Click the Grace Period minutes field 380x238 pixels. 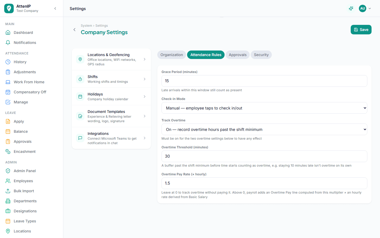264,81
